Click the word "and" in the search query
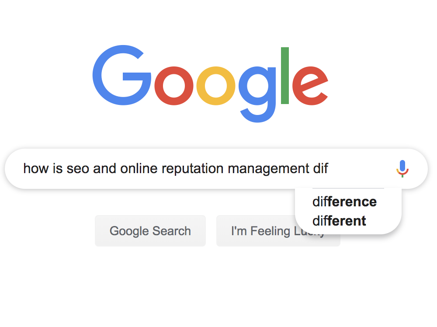 (104, 169)
